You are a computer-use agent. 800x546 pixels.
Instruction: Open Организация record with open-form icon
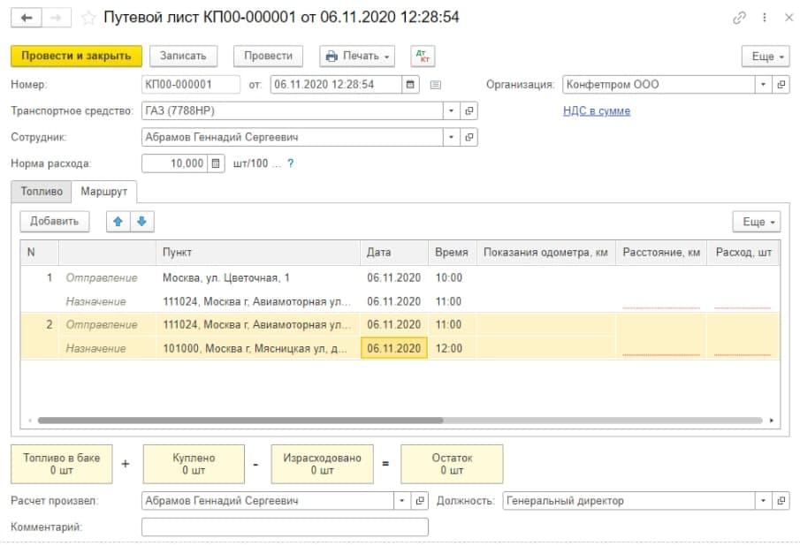click(781, 85)
